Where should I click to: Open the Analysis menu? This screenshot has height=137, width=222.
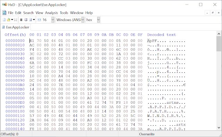coord(51,13)
